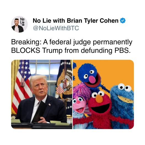145x145 pixels.
Task: Select the capitalized word "BLOCKS"
Action: pos(26,50)
